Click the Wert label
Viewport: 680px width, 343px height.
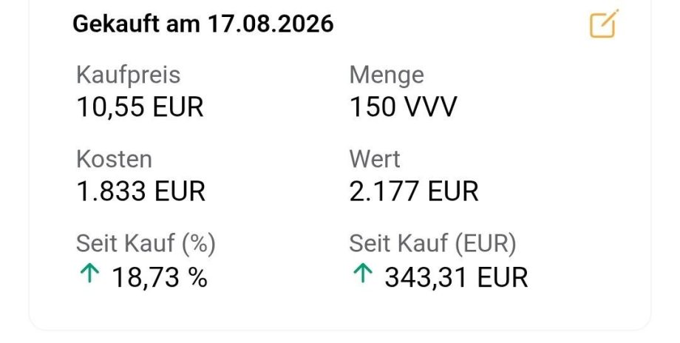375,159
